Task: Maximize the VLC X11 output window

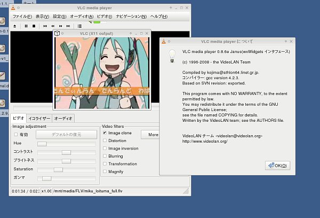Action: point(141,33)
